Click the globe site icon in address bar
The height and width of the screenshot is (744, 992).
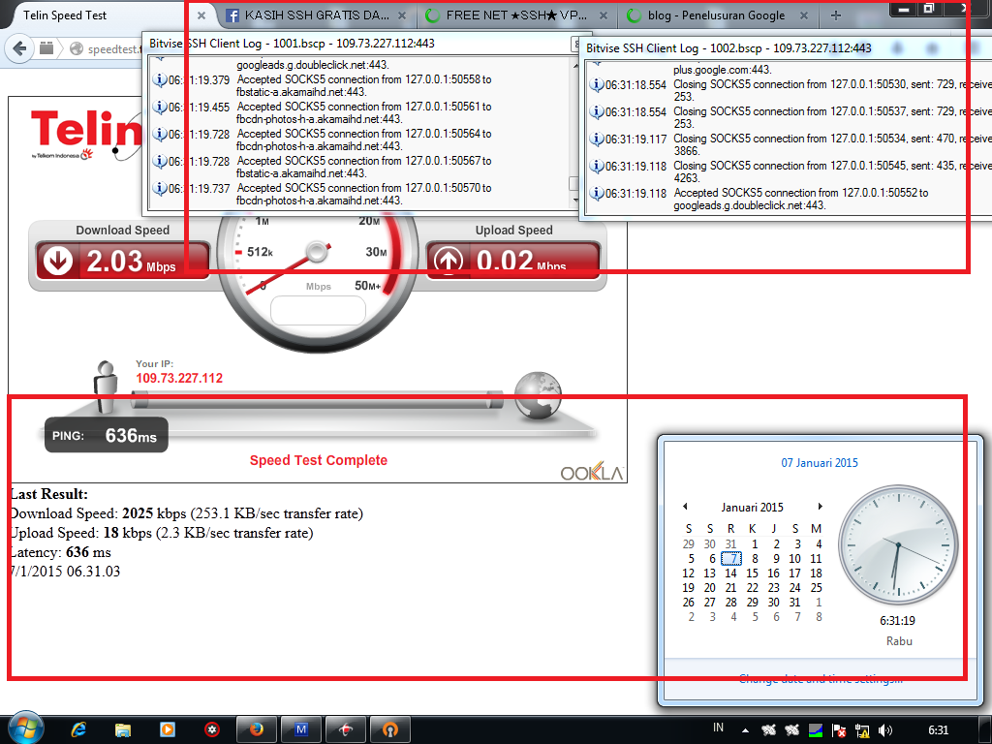77,48
